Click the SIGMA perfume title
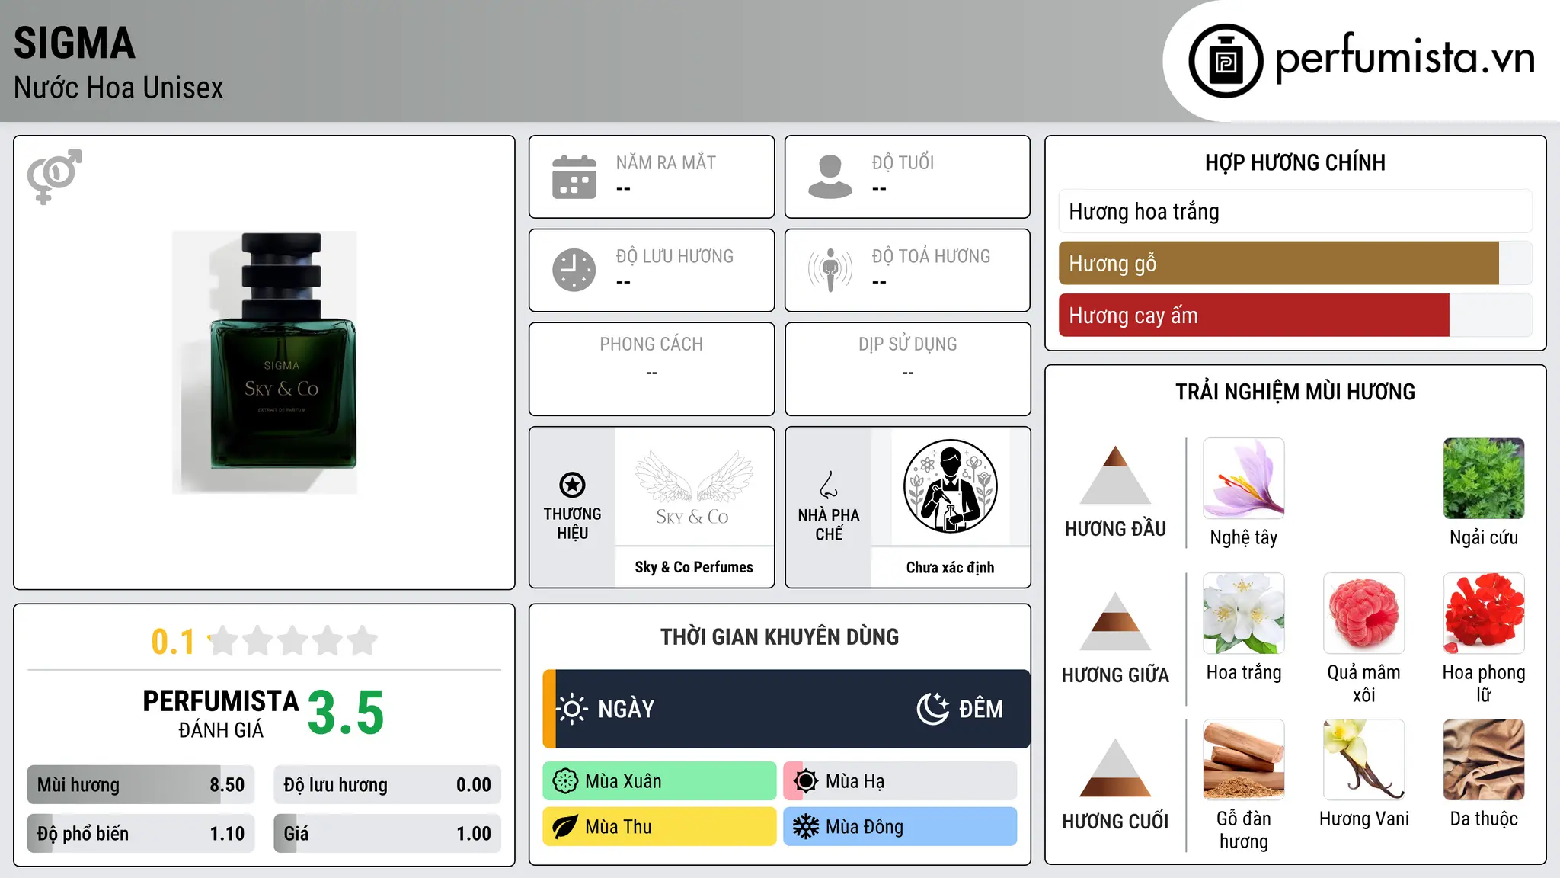The width and height of the screenshot is (1560, 878). [75, 43]
